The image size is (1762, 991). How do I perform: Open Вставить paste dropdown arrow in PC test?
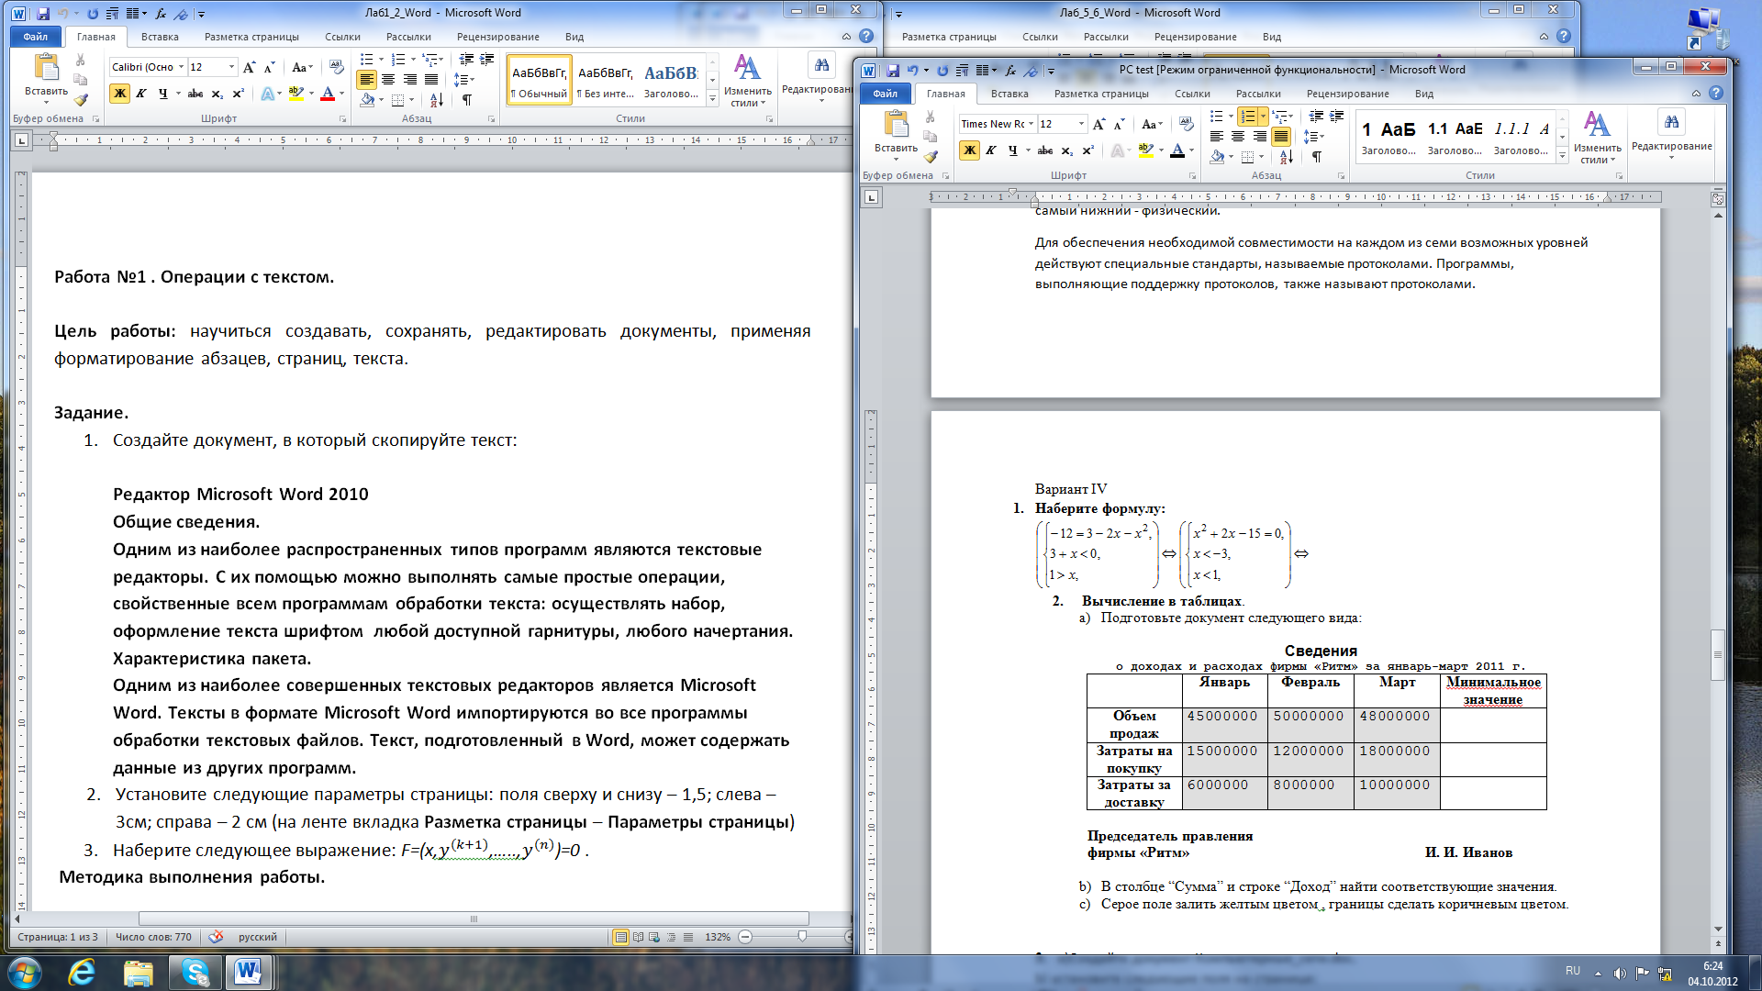coord(896,159)
